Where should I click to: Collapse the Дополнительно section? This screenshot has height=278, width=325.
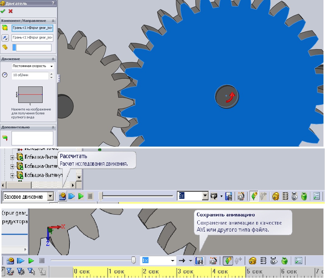pyautogui.click(x=53, y=127)
